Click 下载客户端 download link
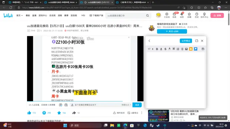Screen dimensions: 230x129 pyautogui.click(x=96, y=16)
